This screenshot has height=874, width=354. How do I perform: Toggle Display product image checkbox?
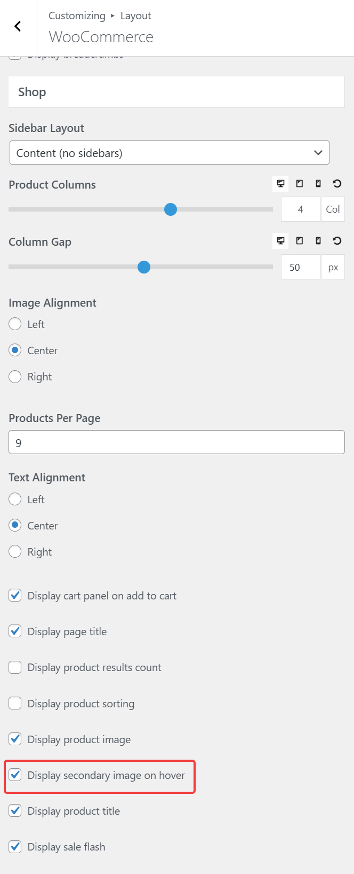click(x=15, y=739)
